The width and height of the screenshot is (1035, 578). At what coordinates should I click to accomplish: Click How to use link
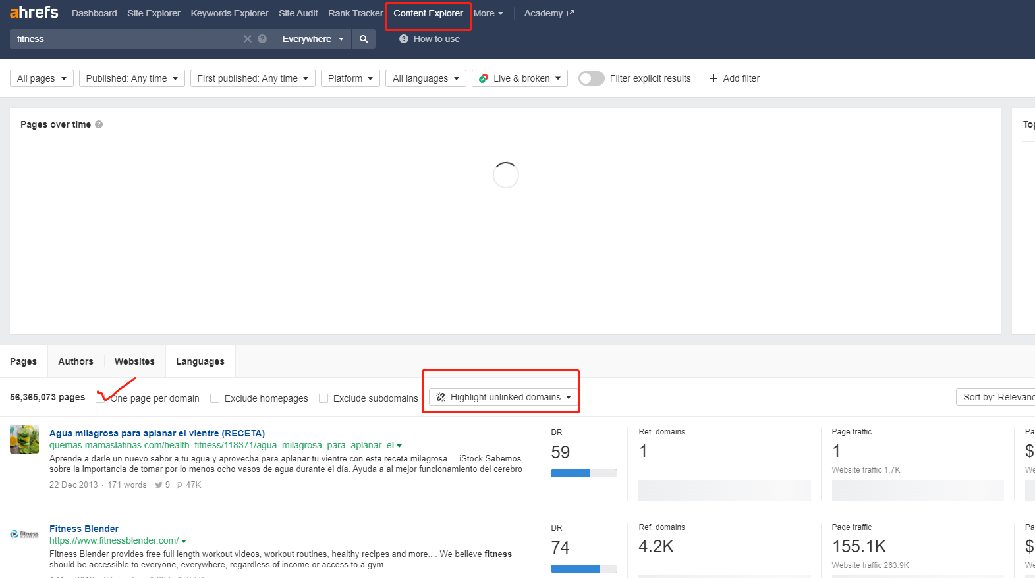pyautogui.click(x=437, y=39)
